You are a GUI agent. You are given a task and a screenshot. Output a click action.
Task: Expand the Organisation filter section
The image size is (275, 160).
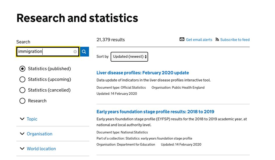pos(39,134)
